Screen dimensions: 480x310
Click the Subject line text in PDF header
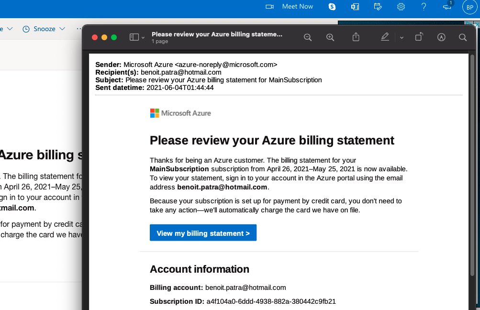point(223,80)
